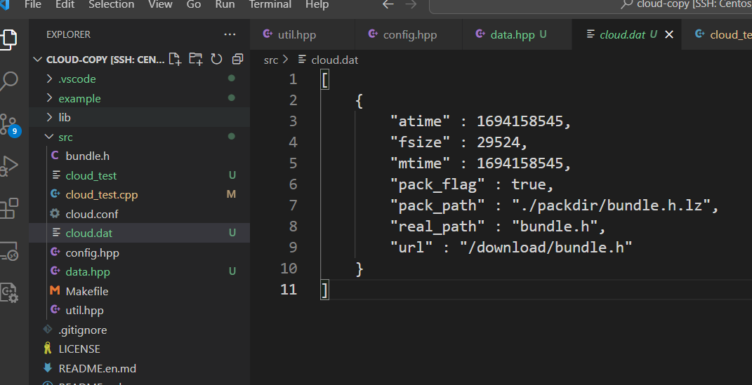Open the Remote Explorer view
752x385 pixels.
(x=8, y=250)
